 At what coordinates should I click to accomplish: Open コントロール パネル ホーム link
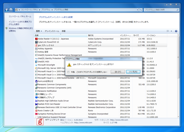tap(20, 17)
